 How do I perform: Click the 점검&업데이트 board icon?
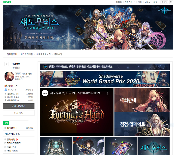(x=5, y=143)
